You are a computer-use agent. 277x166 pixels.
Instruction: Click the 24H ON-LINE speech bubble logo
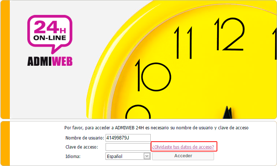[x=50, y=34]
